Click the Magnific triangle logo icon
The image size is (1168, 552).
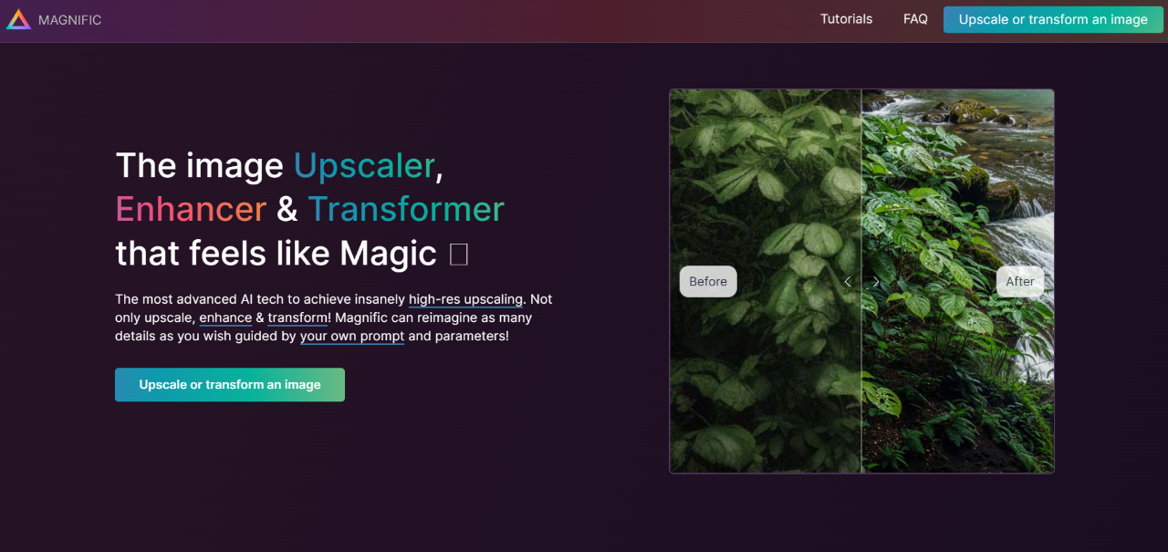click(x=16, y=18)
